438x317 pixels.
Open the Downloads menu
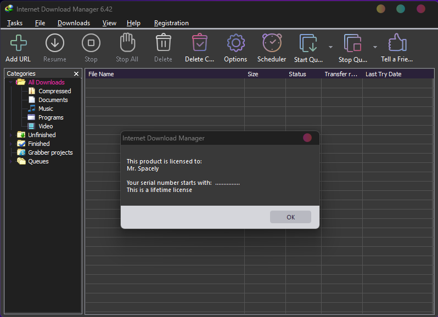(x=74, y=23)
